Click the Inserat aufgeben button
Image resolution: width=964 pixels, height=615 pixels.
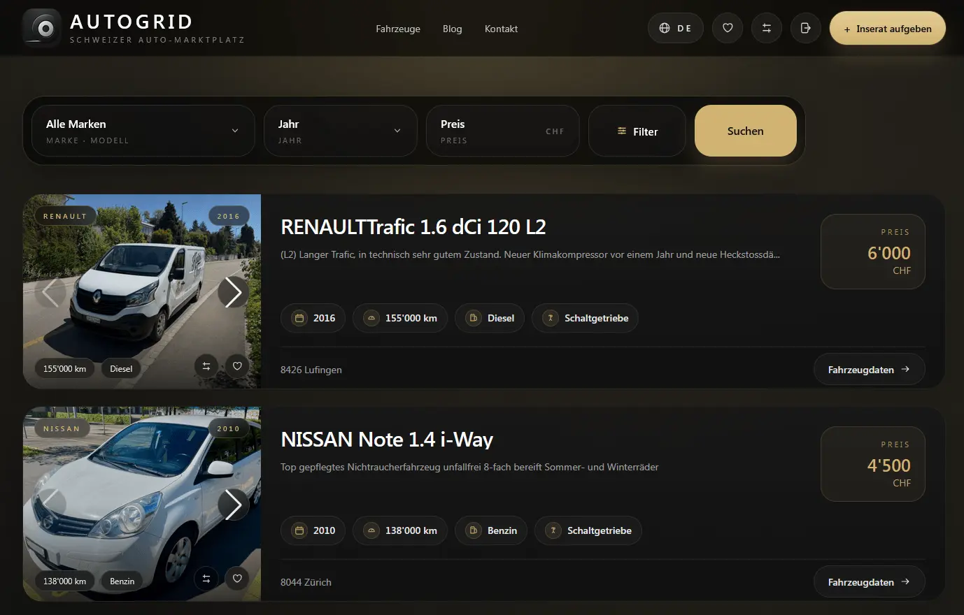[888, 29]
